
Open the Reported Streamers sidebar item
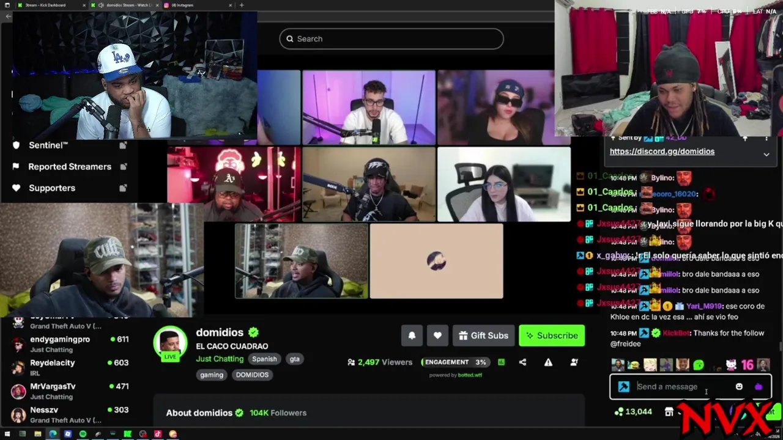point(70,166)
